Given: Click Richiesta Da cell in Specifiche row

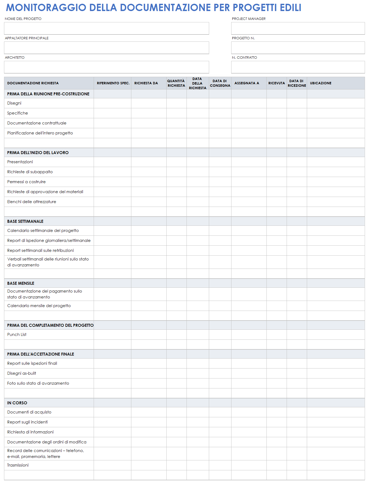Looking at the screenshot, I should pos(149,113).
